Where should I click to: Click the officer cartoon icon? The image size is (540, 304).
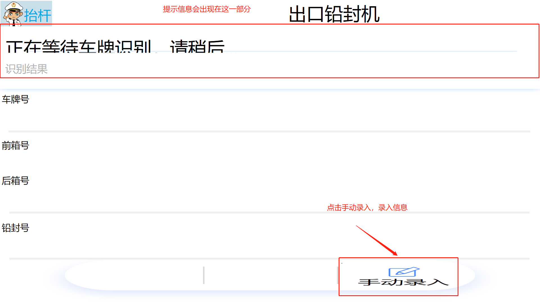click(x=13, y=14)
